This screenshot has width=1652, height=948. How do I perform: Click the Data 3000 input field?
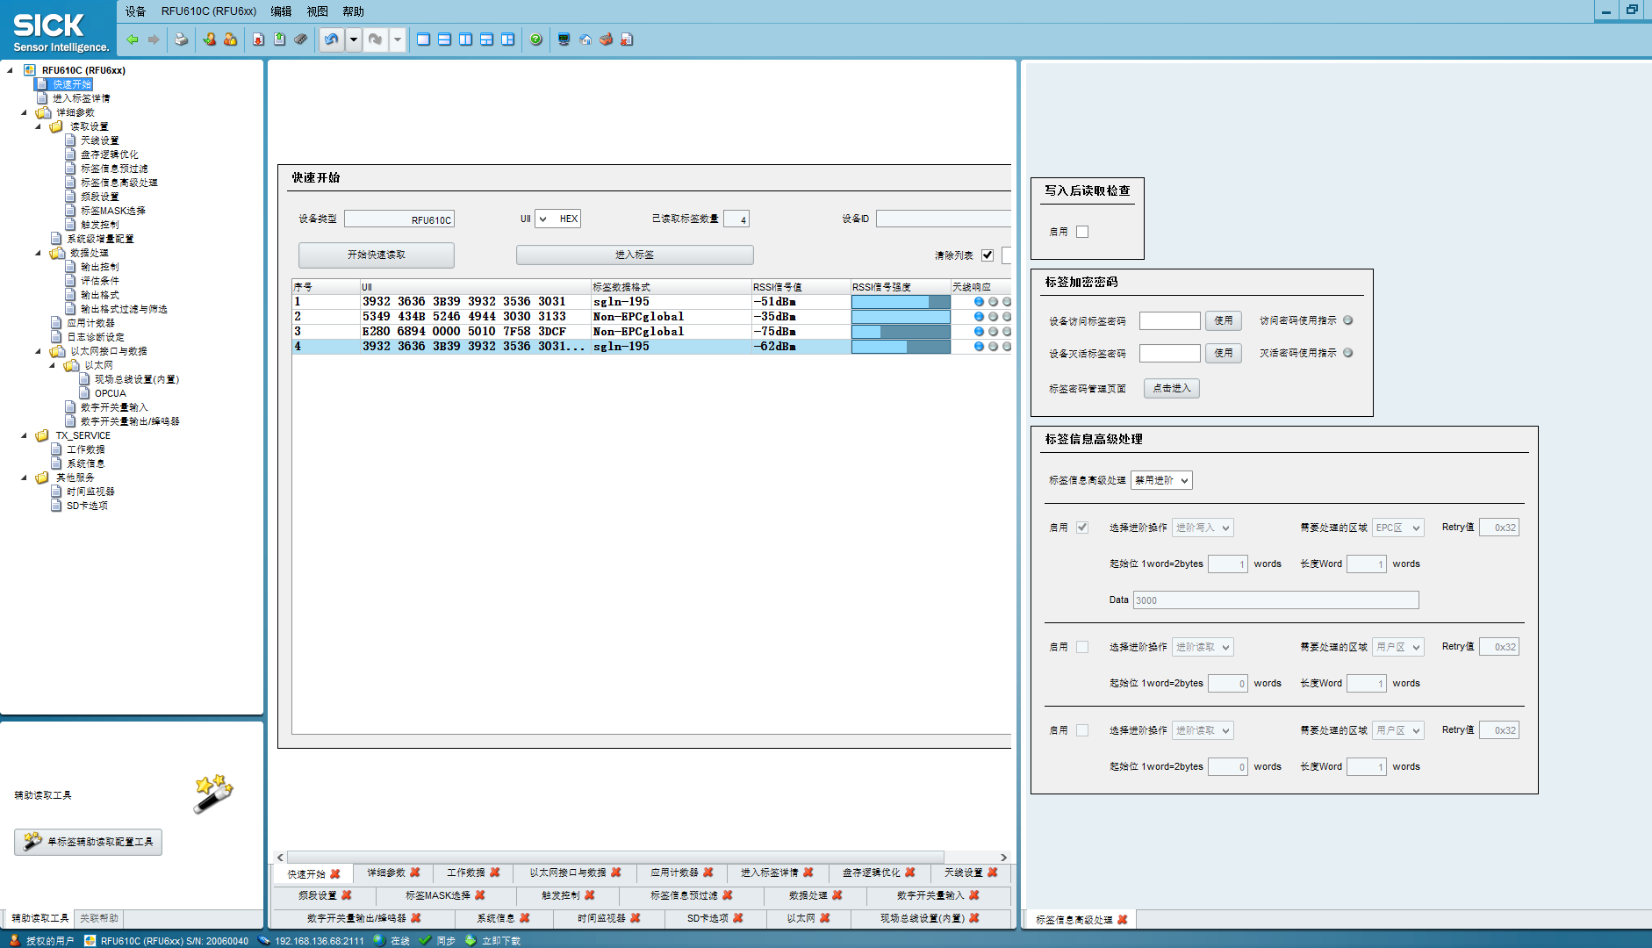pyautogui.click(x=1275, y=600)
